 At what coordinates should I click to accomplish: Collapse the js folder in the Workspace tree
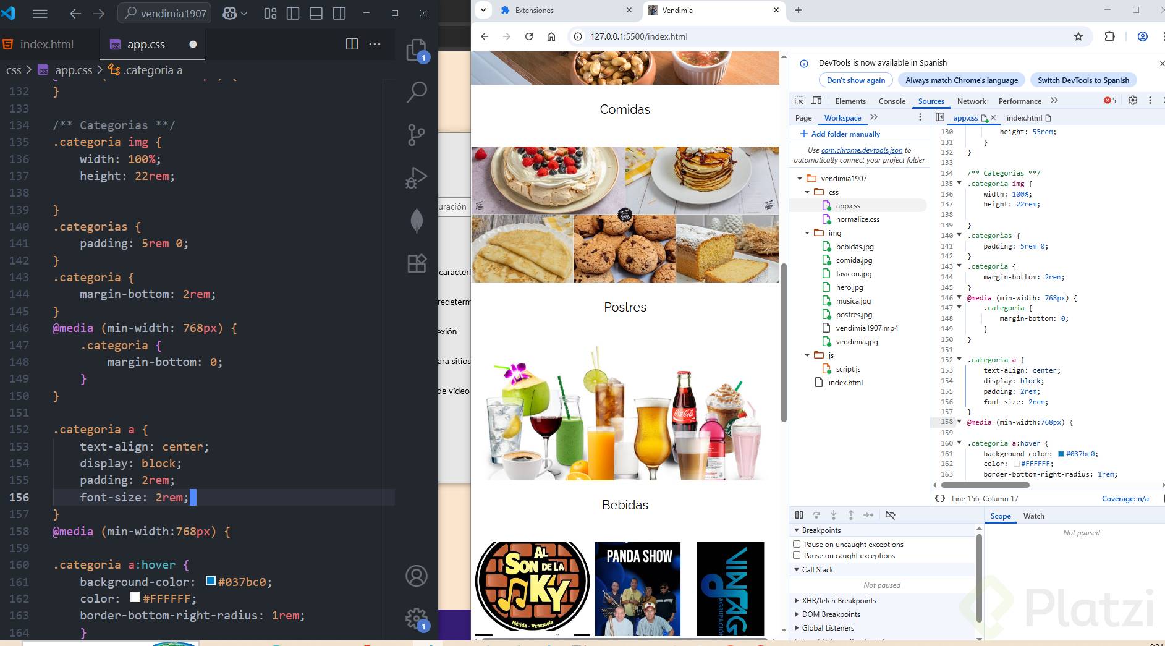point(807,355)
